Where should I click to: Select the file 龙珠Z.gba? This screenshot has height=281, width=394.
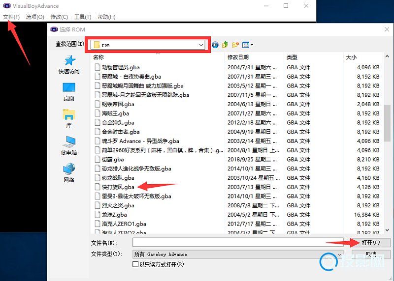pyautogui.click(x=114, y=215)
